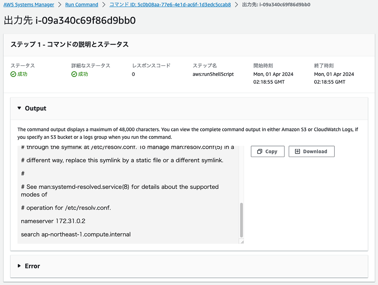The image size is (378, 285).
Task: Click the line starting '# different way, replace'
Action: click(x=122, y=160)
